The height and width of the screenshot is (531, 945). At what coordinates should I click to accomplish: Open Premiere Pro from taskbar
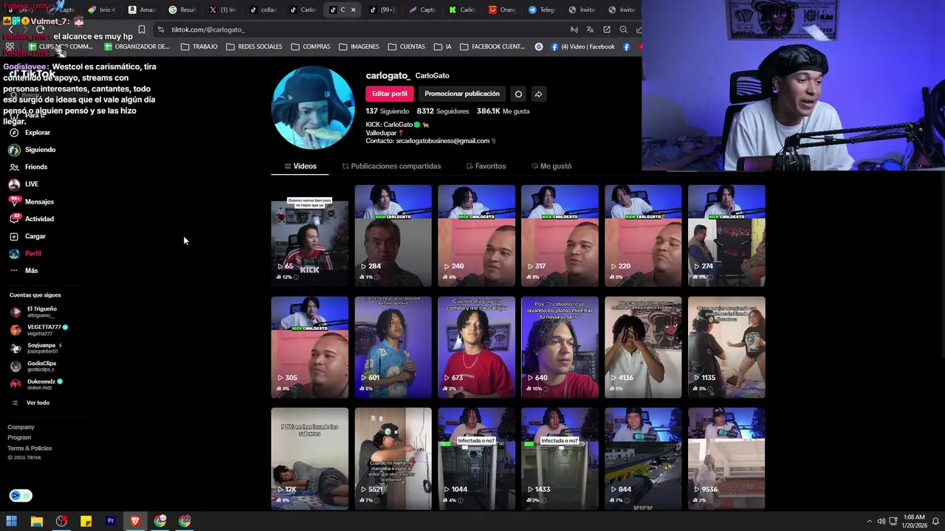click(x=111, y=521)
